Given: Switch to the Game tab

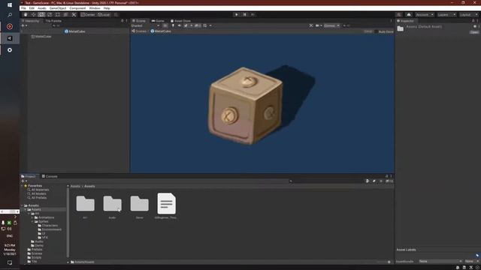Looking at the screenshot, I should pyautogui.click(x=158, y=21).
